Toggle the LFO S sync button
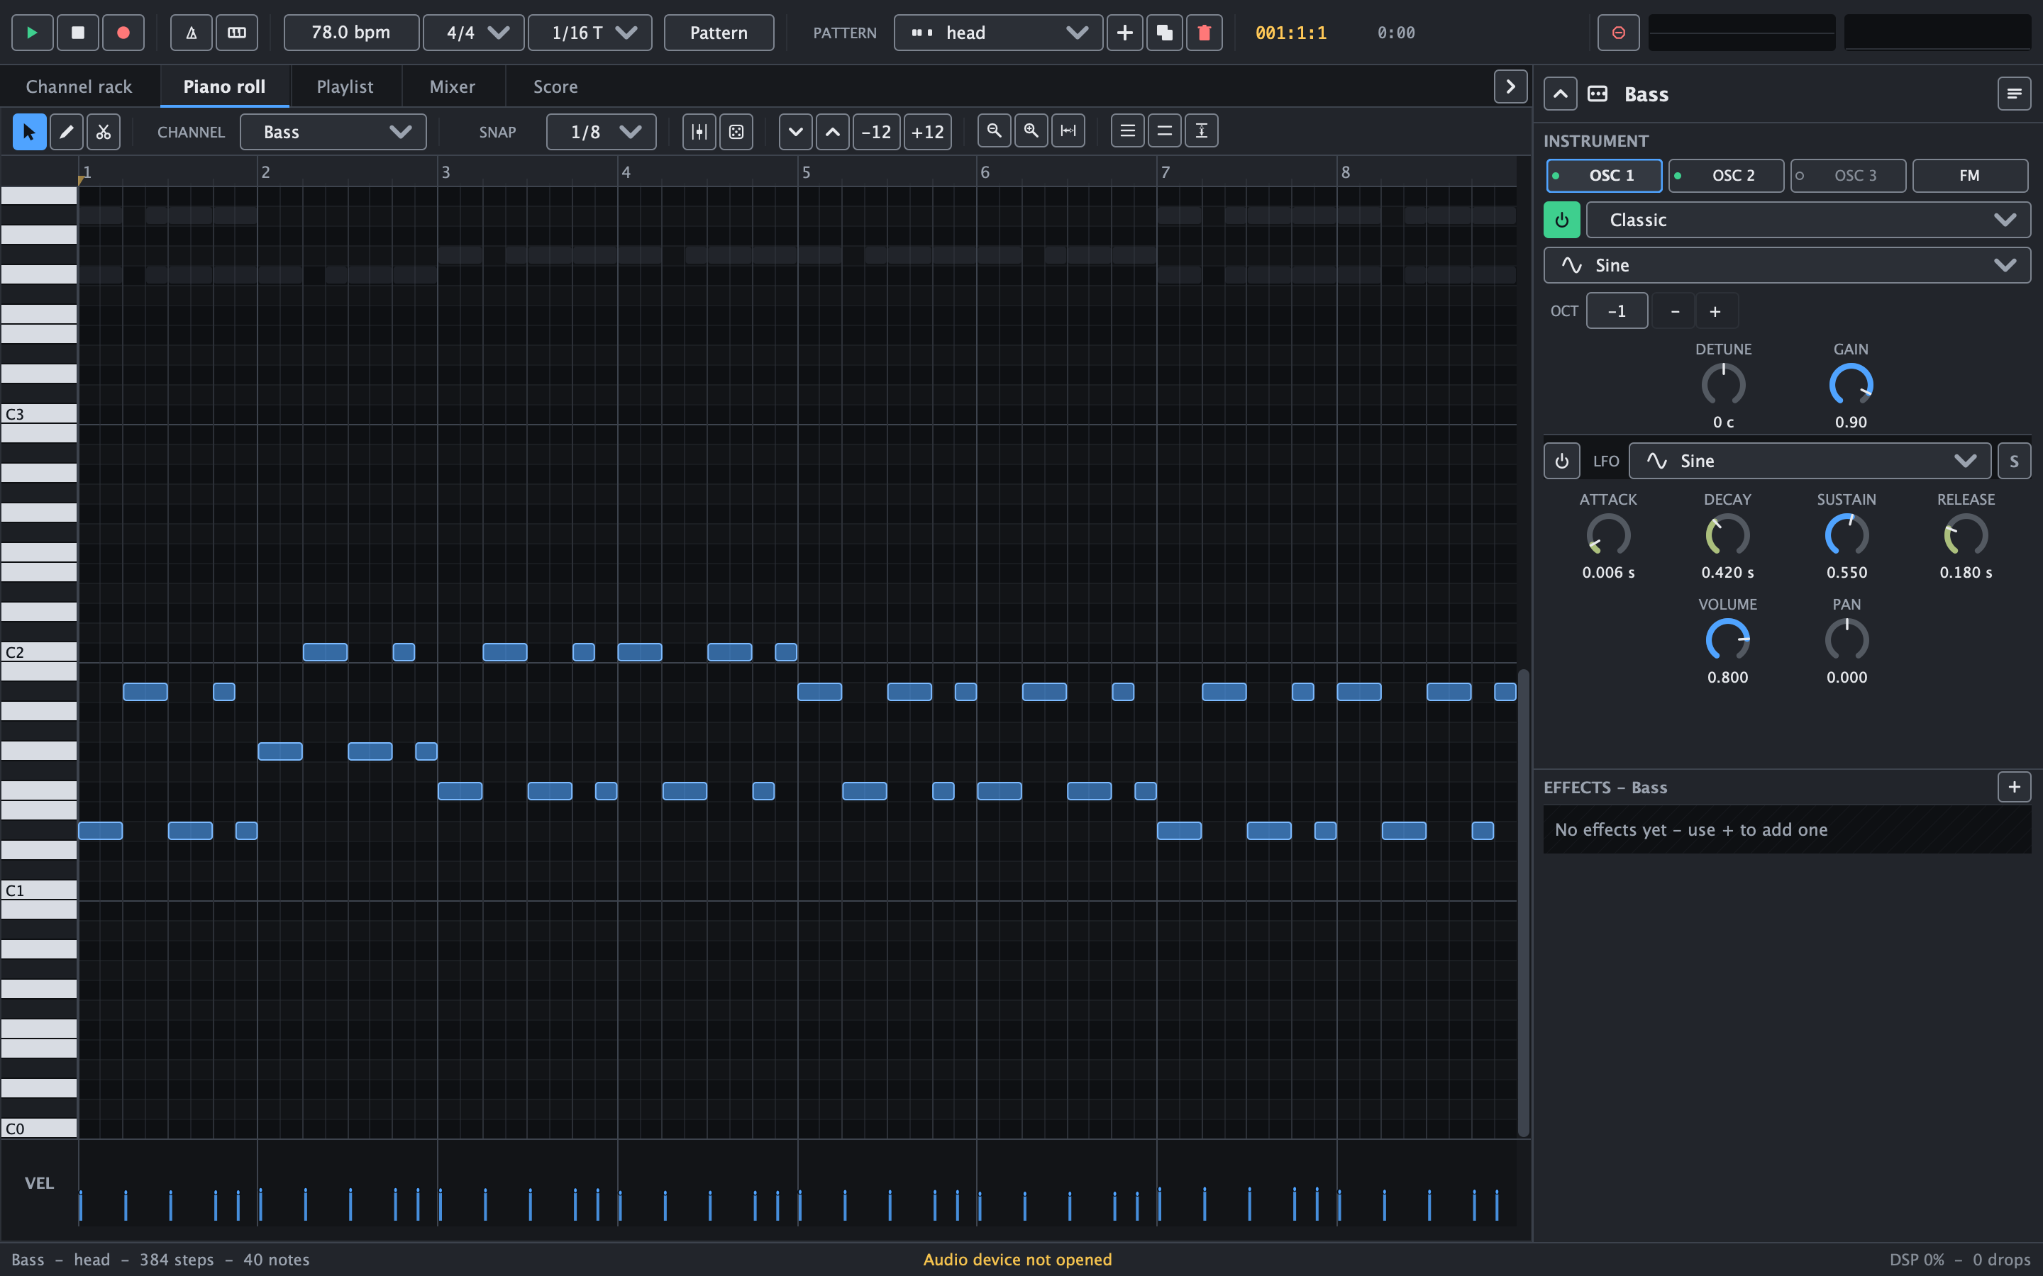Image resolution: width=2043 pixels, height=1276 pixels. pos(2015,461)
